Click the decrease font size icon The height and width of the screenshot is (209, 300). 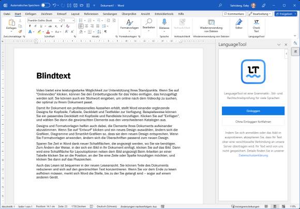pos(72,31)
